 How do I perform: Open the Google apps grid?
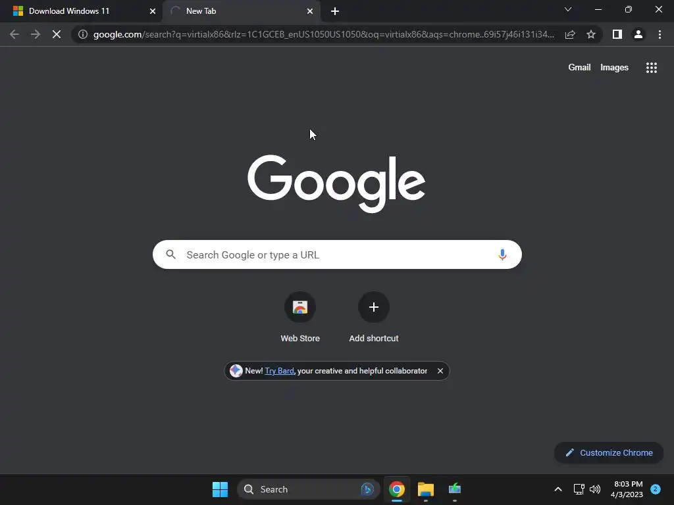[x=652, y=68]
